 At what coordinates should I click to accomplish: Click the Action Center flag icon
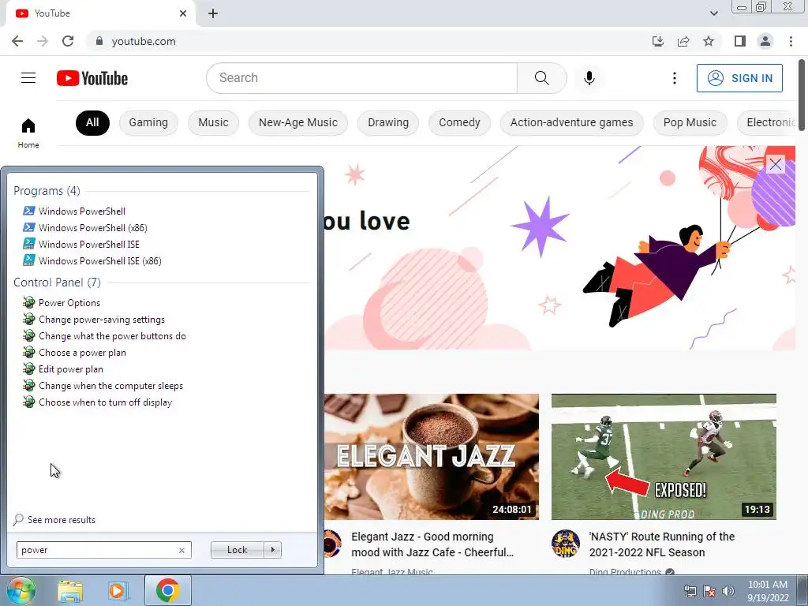709,591
